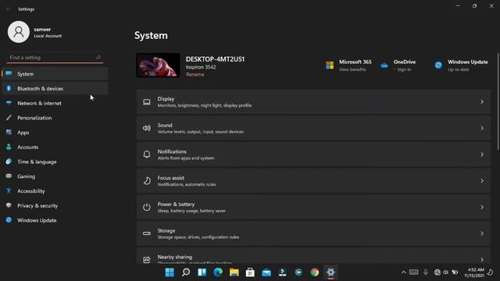Click the Storage drive icon
Image resolution: width=500 pixels, height=281 pixels.
point(147,233)
